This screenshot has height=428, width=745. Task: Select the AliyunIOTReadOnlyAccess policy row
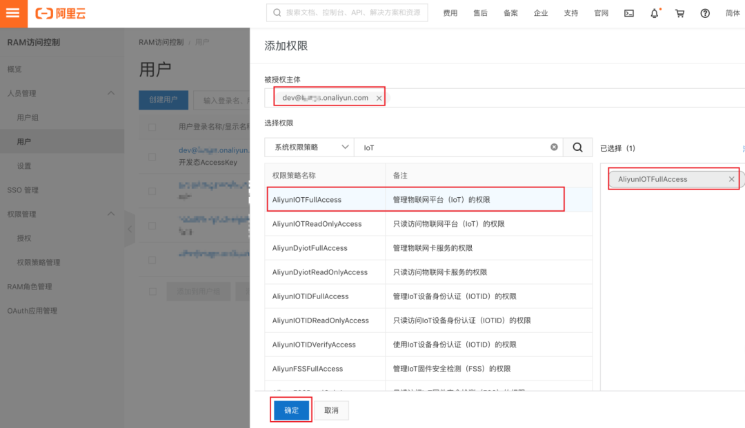coord(428,223)
